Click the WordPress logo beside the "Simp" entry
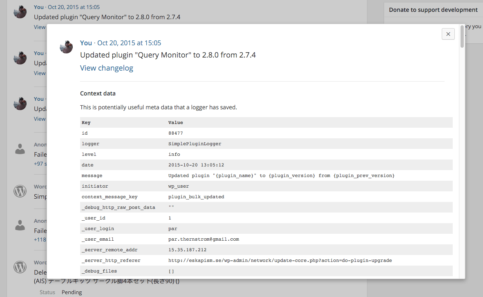 tap(20, 191)
